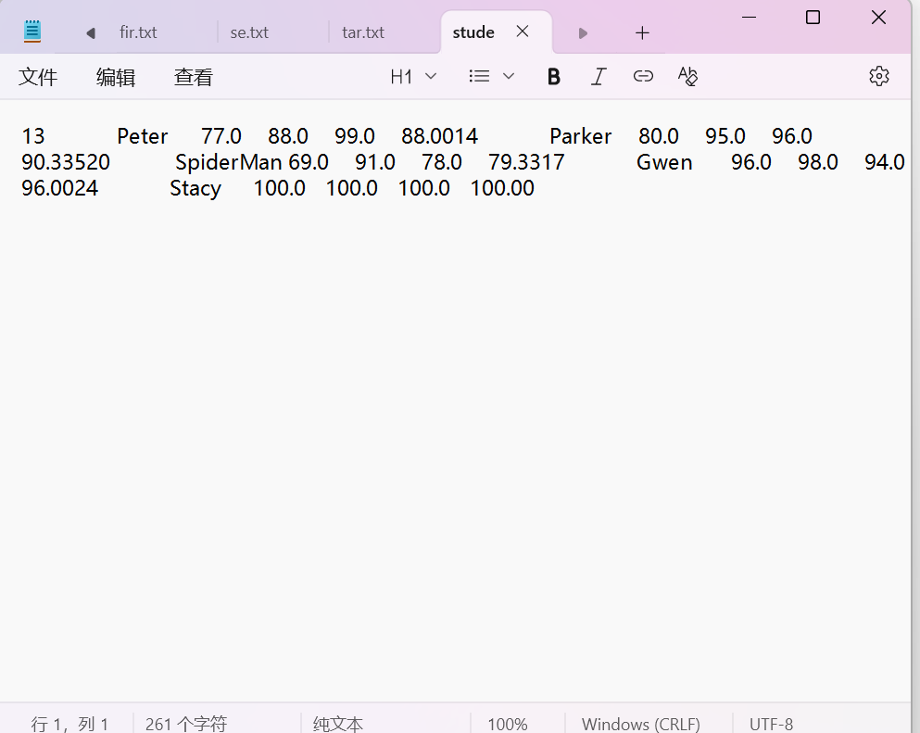Click the word Peter in the text
920x733 pixels.
click(142, 136)
